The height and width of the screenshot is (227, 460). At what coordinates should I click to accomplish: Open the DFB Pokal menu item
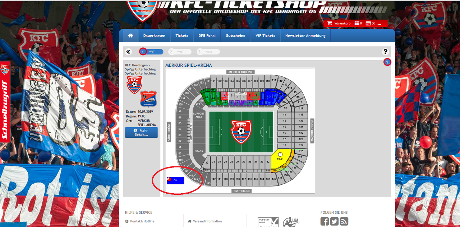[x=207, y=36]
